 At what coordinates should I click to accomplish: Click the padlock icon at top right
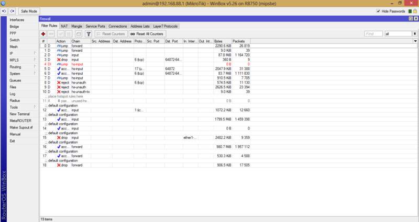tap(415, 11)
